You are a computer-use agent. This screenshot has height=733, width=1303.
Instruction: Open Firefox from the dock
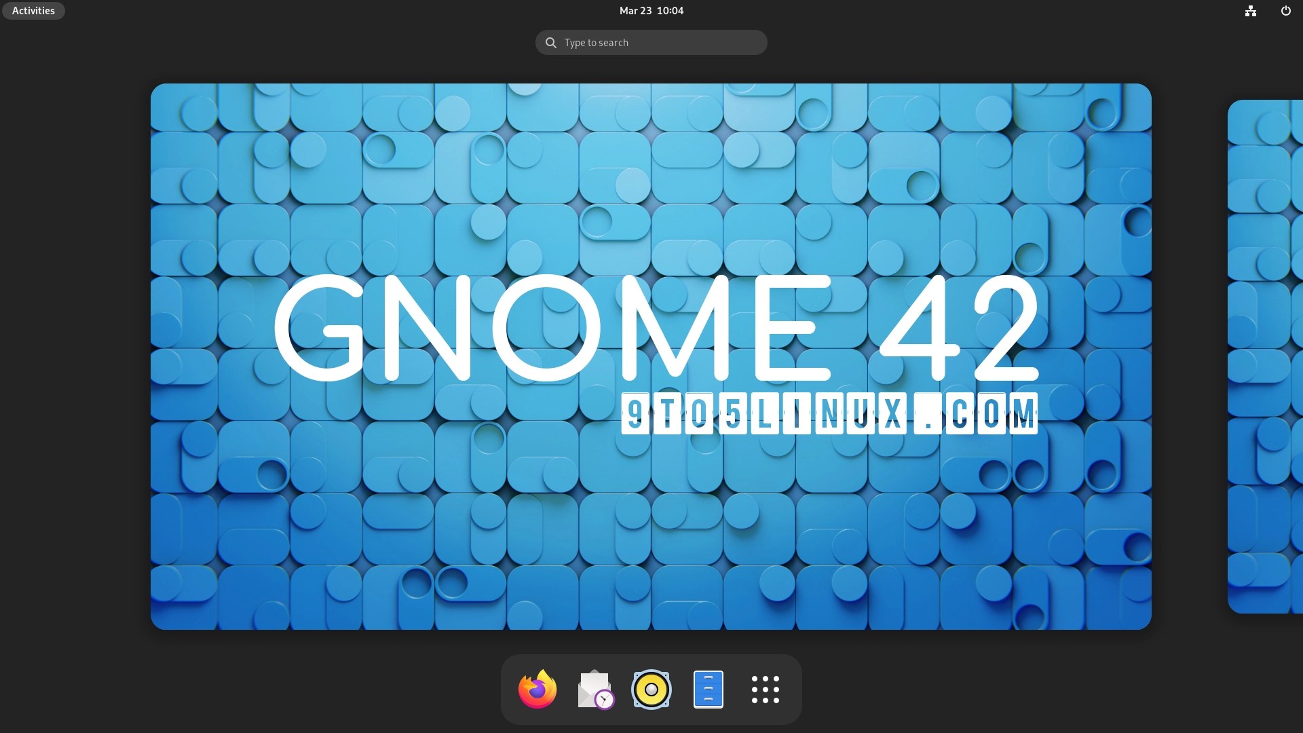pyautogui.click(x=537, y=690)
